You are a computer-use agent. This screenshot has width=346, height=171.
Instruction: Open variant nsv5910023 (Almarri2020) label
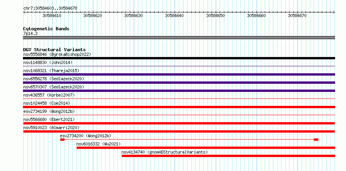[x=51, y=128]
